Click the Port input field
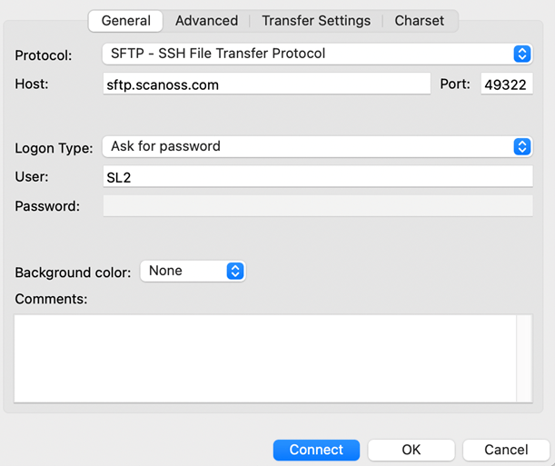 (x=507, y=84)
